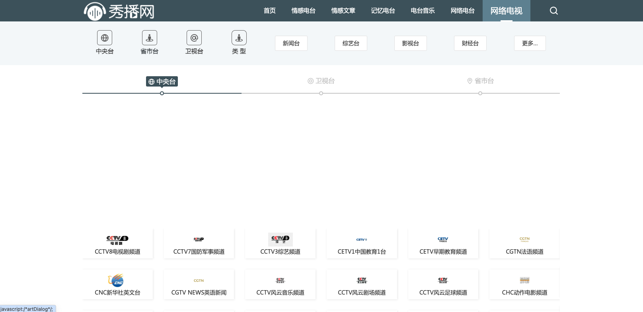Open CGTV NEWS英语新闻 logo
The height and width of the screenshot is (312, 643).
(x=199, y=281)
